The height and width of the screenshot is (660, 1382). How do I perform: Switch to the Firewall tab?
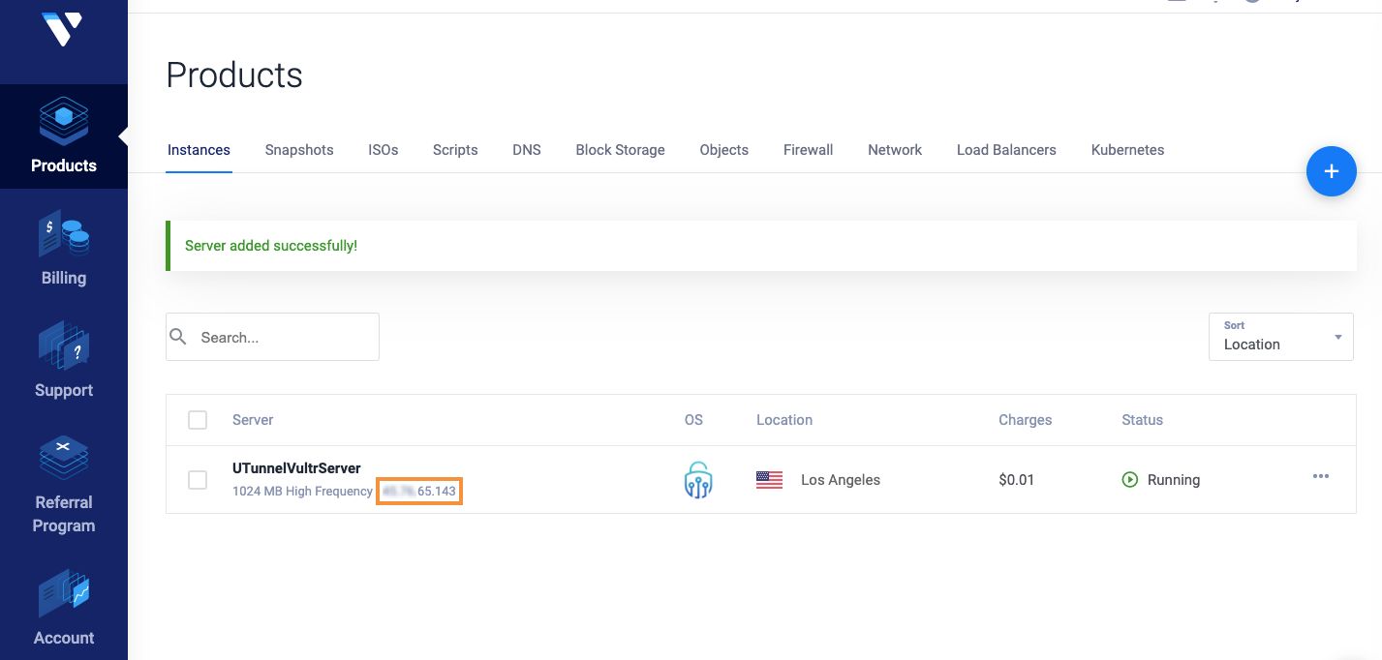pyautogui.click(x=808, y=150)
